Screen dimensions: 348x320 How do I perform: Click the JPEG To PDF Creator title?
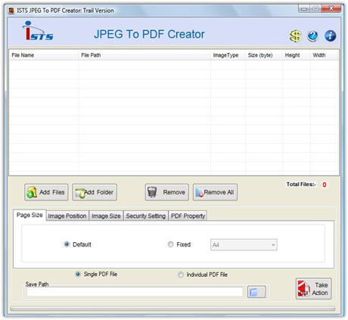(x=149, y=34)
